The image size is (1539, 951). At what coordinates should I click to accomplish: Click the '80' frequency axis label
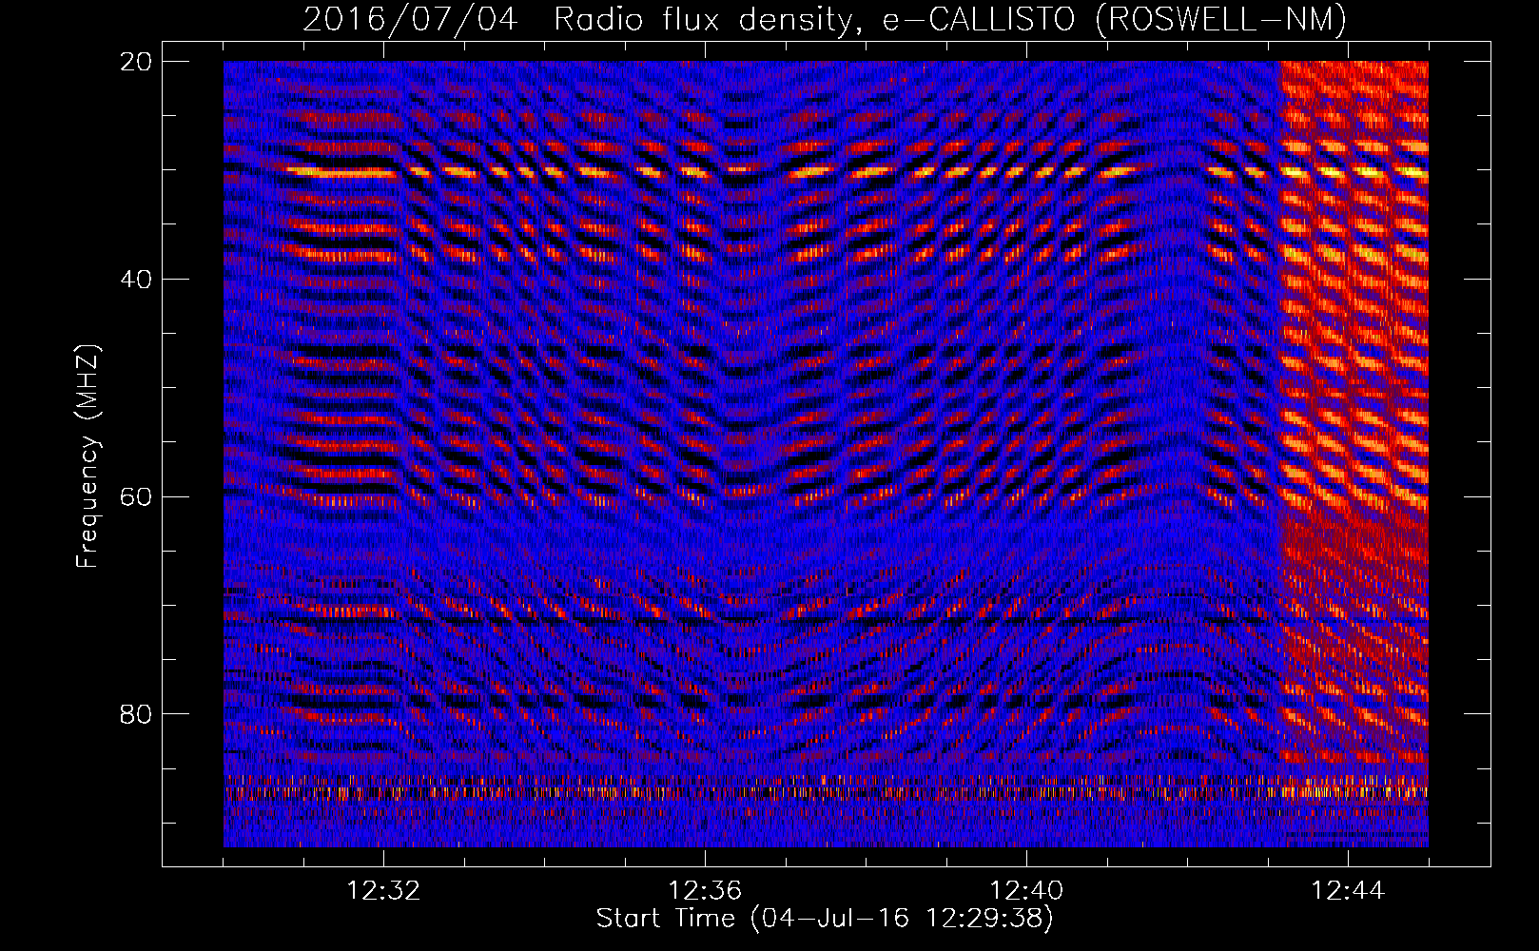click(x=136, y=714)
